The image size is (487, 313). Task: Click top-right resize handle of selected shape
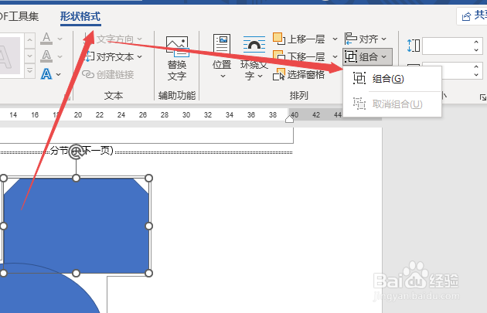click(148, 178)
